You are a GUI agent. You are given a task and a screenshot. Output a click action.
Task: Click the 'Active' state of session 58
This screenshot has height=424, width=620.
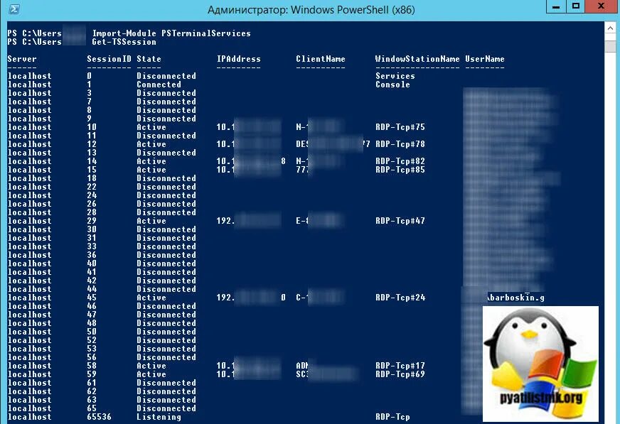[x=151, y=366]
